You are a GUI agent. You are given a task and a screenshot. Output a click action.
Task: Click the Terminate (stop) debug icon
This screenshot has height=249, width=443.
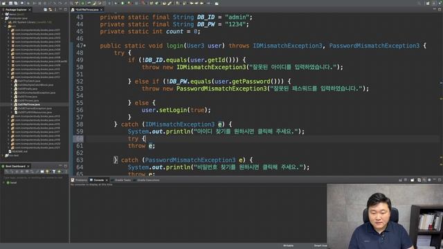(x=45, y=3)
